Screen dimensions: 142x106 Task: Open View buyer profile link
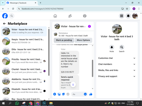tap(81, 45)
